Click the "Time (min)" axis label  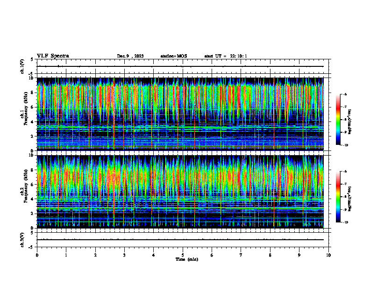tap(187, 259)
